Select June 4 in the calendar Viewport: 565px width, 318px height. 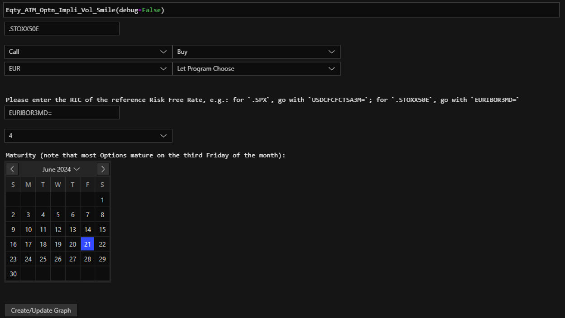(43, 215)
